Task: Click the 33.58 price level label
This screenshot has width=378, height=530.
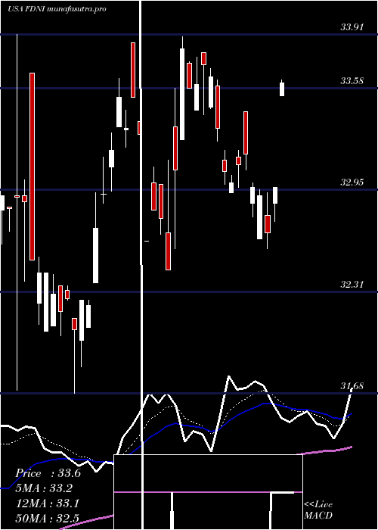Action: (x=352, y=81)
